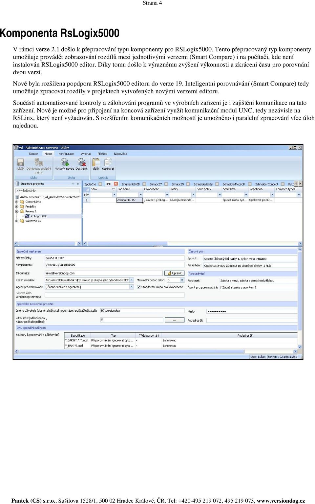
Task: Click the filter funnel icon in Stav column
Action: coord(114,189)
